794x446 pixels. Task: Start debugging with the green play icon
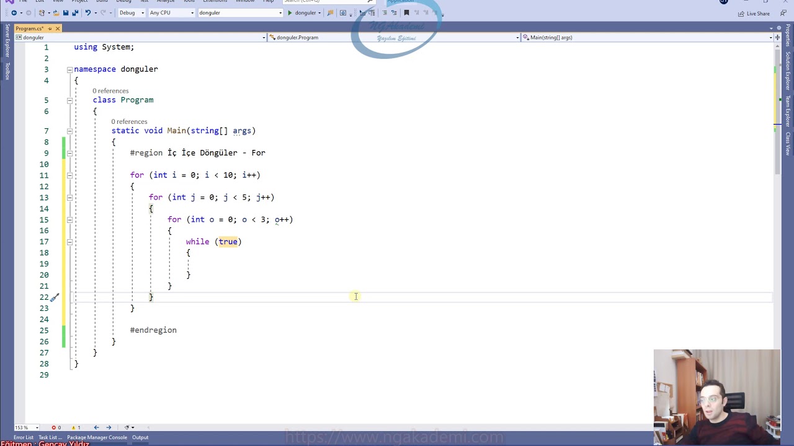290,13
